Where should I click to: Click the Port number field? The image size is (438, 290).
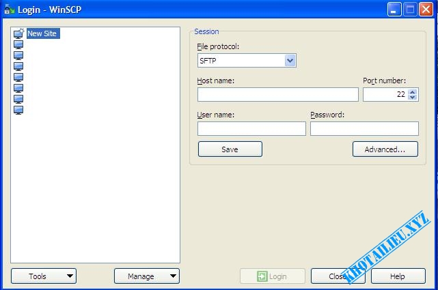click(385, 95)
